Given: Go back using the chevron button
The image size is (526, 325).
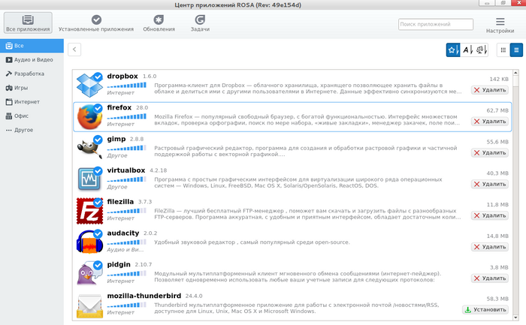Looking at the screenshot, I should click(x=74, y=50).
